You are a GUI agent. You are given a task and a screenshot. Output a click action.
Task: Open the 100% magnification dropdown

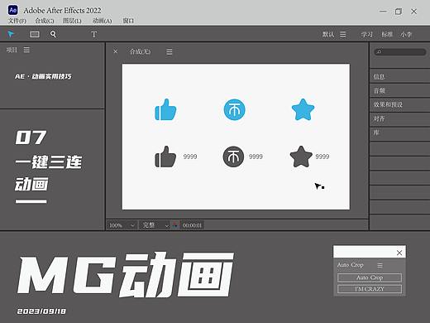(122, 225)
